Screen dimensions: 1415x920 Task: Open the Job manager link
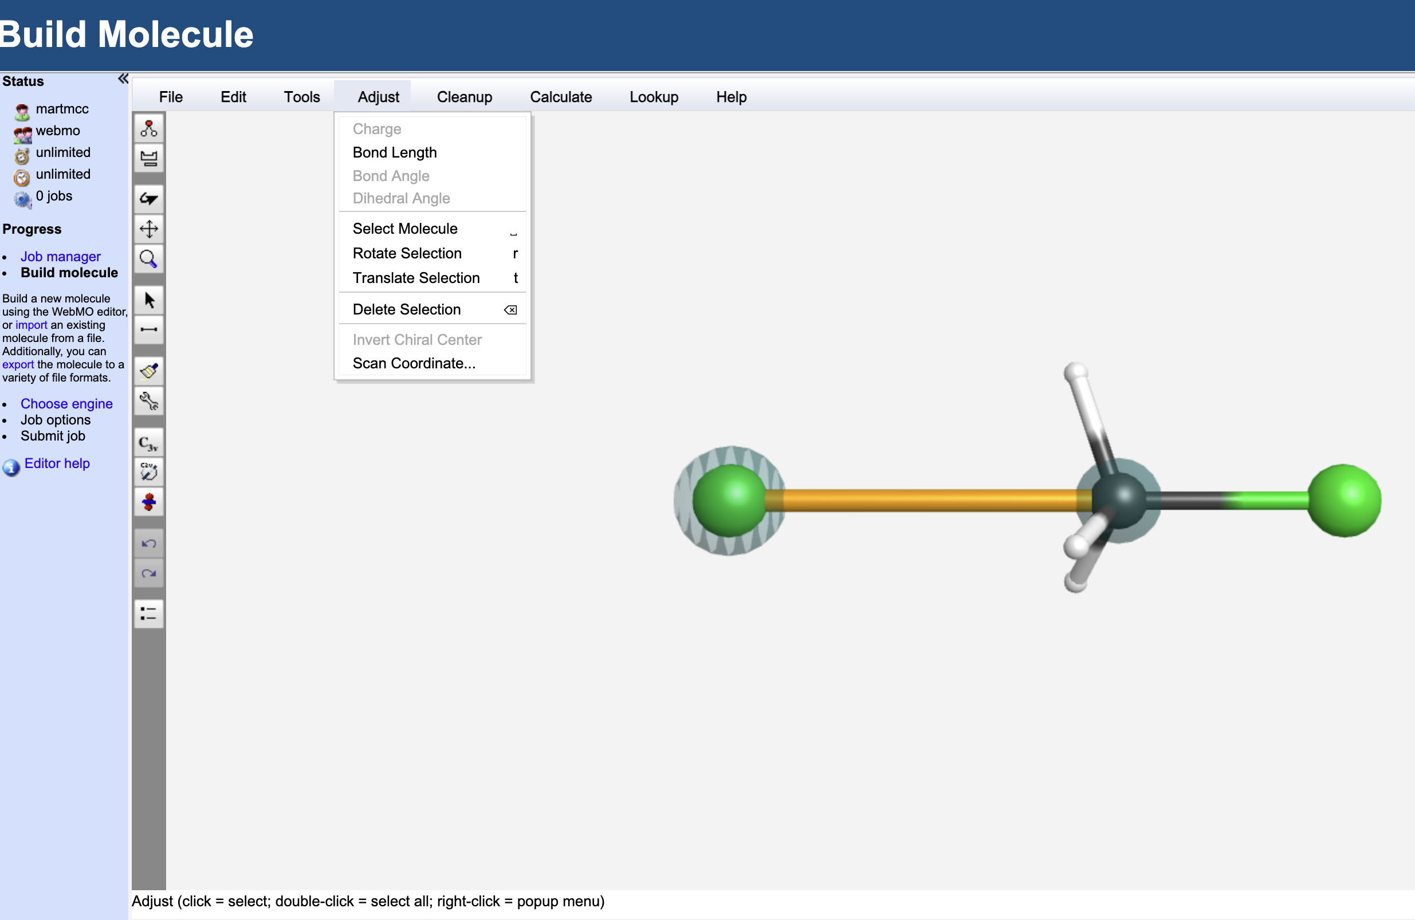(60, 256)
